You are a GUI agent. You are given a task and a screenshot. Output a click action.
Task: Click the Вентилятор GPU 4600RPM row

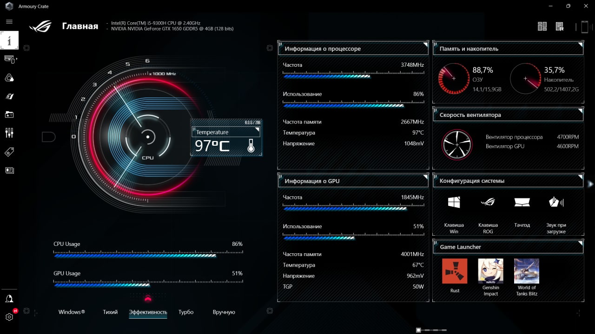pos(532,146)
